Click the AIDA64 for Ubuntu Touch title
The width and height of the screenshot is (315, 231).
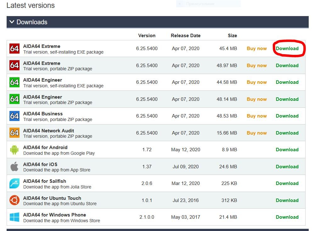[52, 198]
